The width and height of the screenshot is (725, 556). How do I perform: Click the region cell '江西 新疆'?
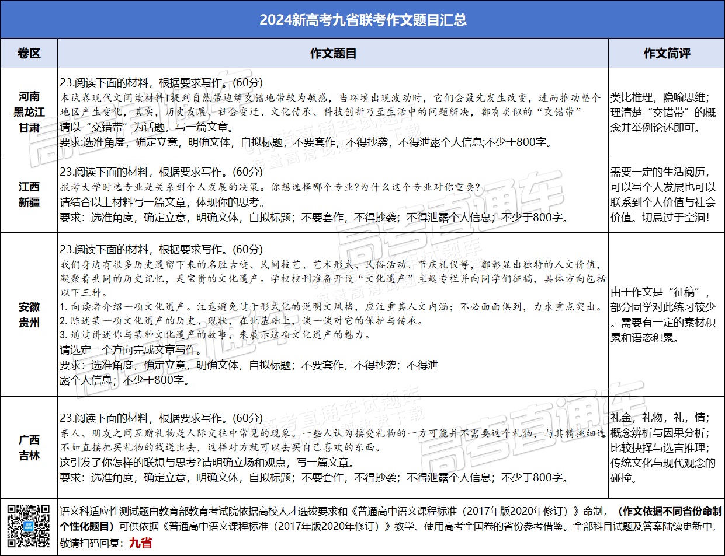click(29, 194)
